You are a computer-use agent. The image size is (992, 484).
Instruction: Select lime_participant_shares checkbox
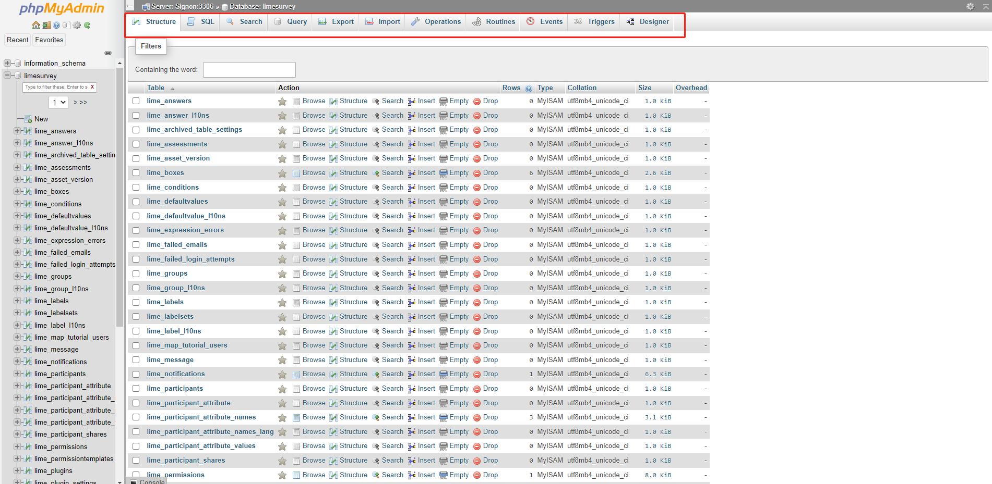tap(136, 461)
